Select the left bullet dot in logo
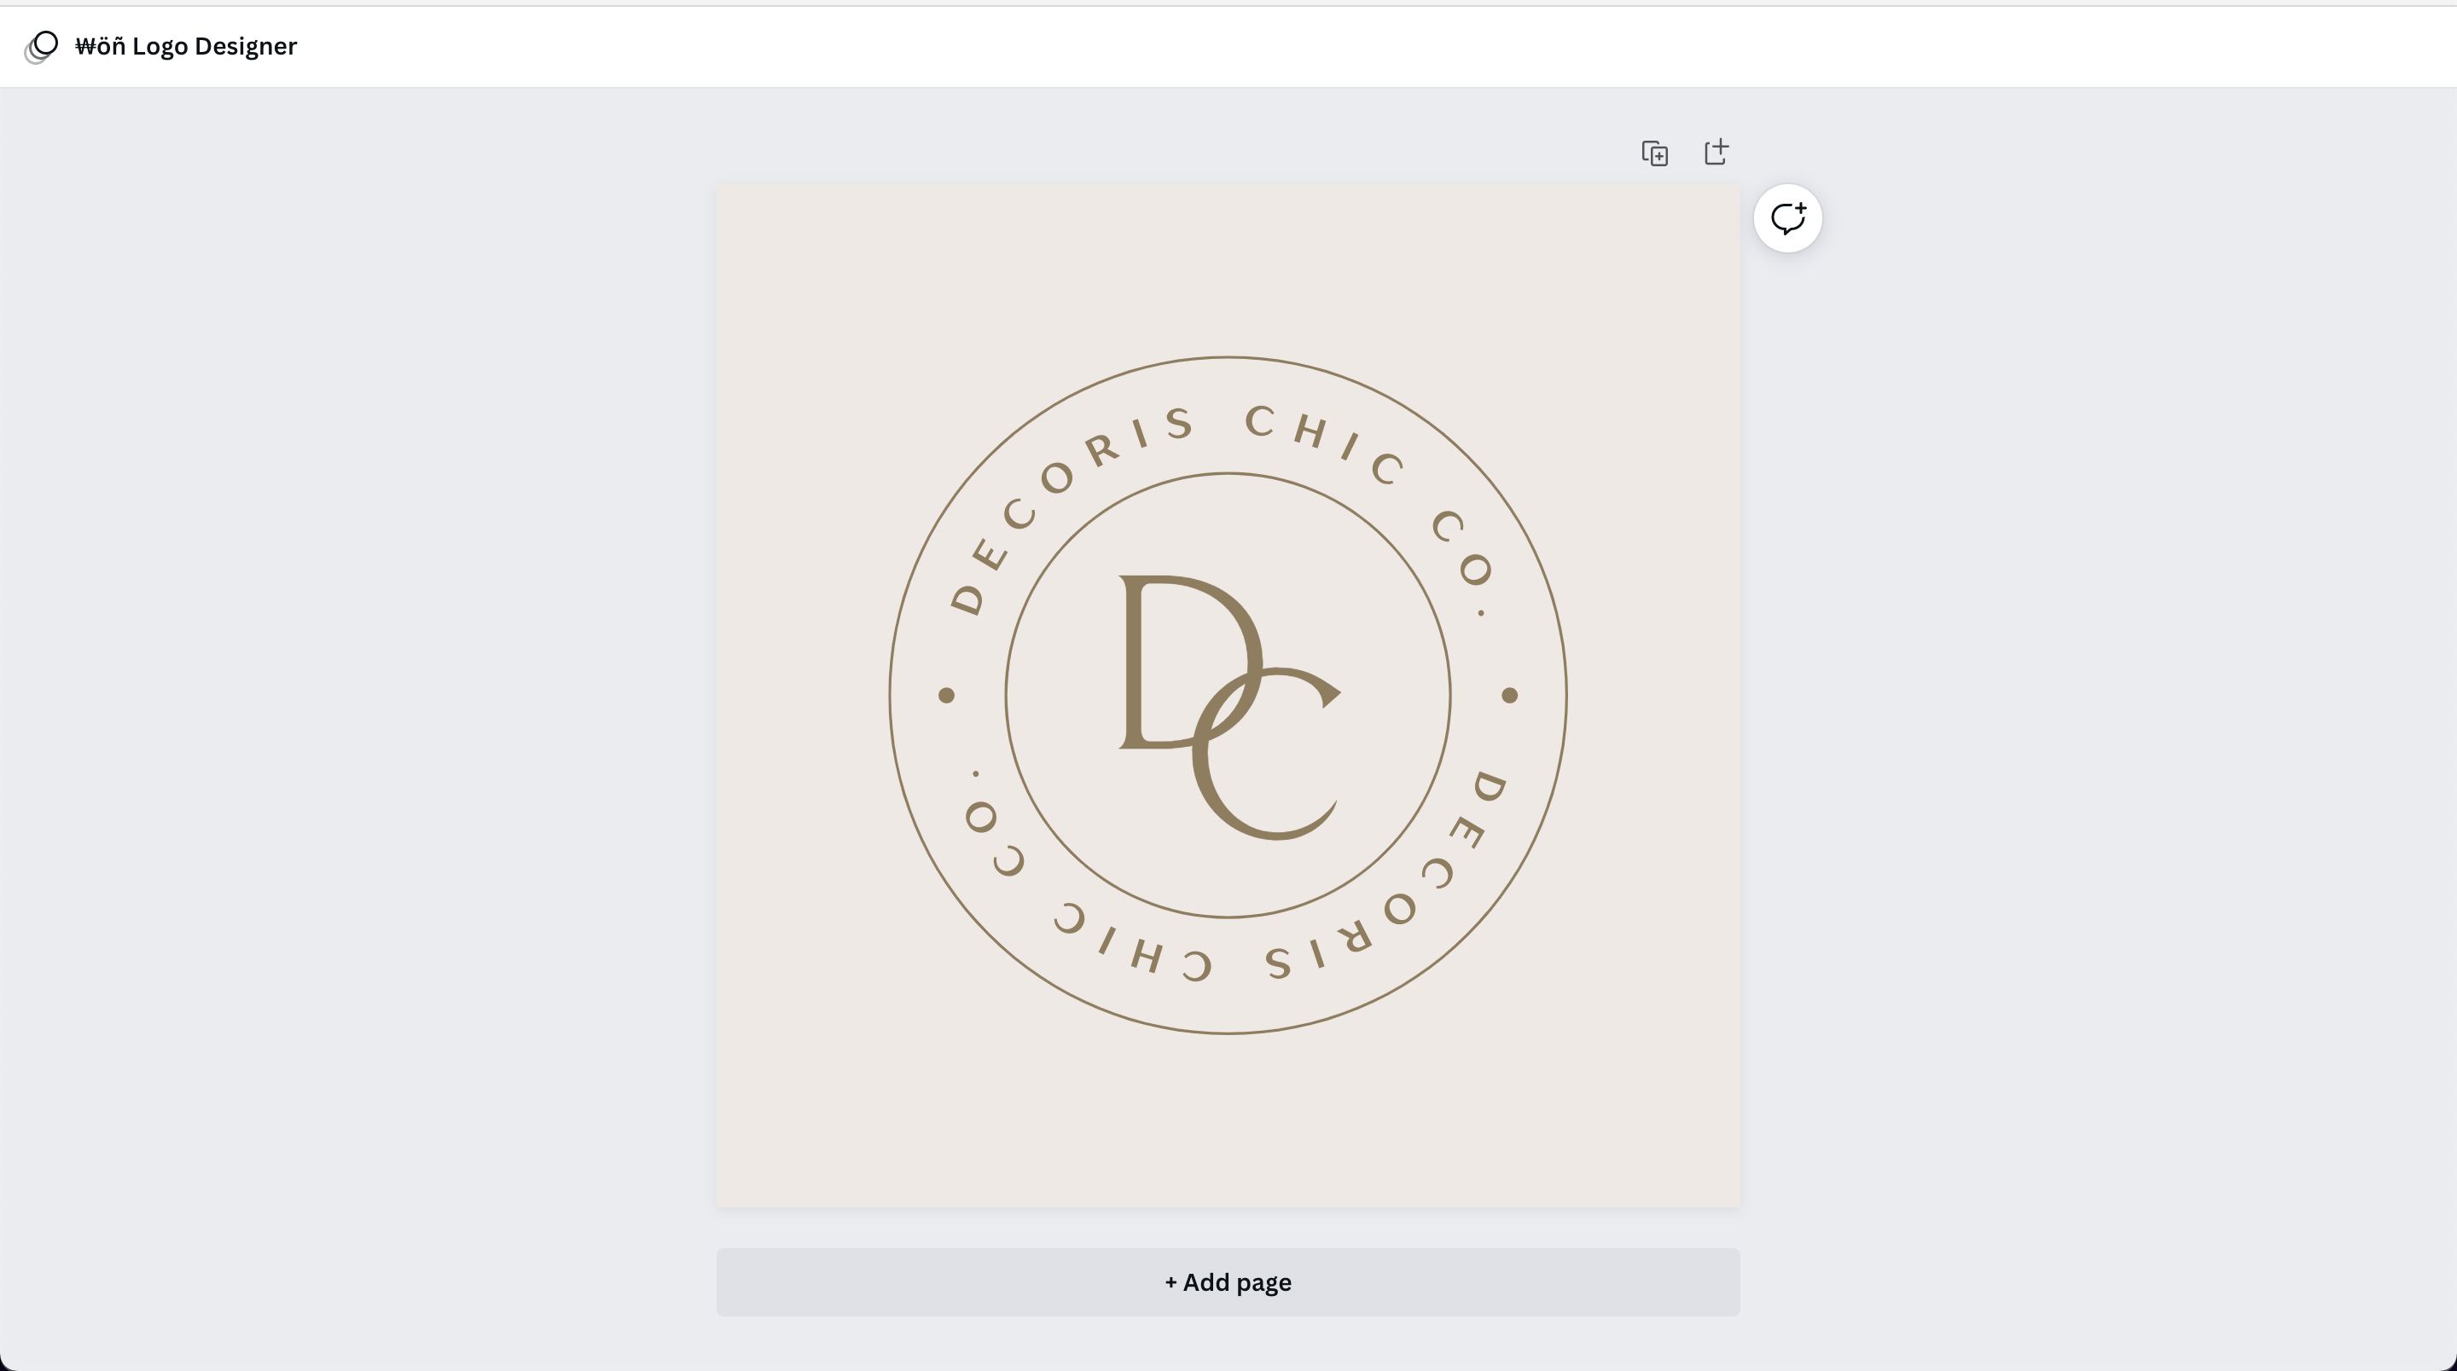2457x1371 pixels. coord(946,695)
